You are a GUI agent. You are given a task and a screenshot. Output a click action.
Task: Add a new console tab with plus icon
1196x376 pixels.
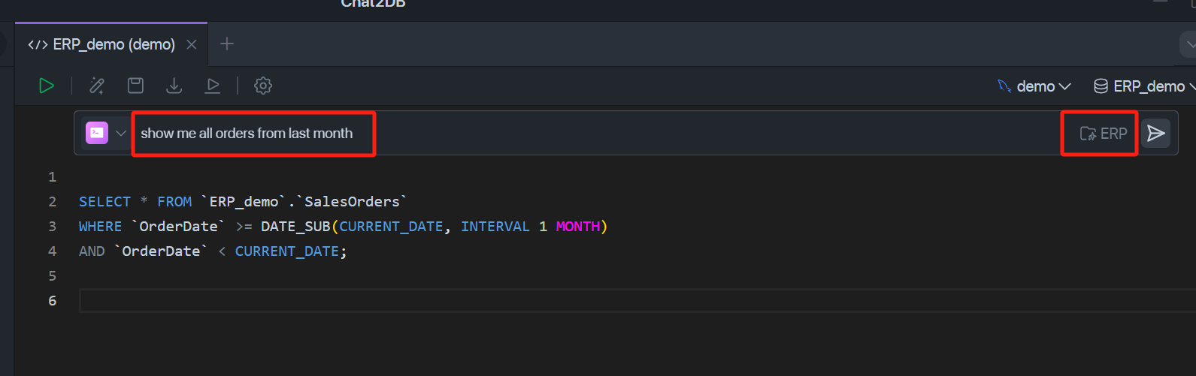coord(227,44)
